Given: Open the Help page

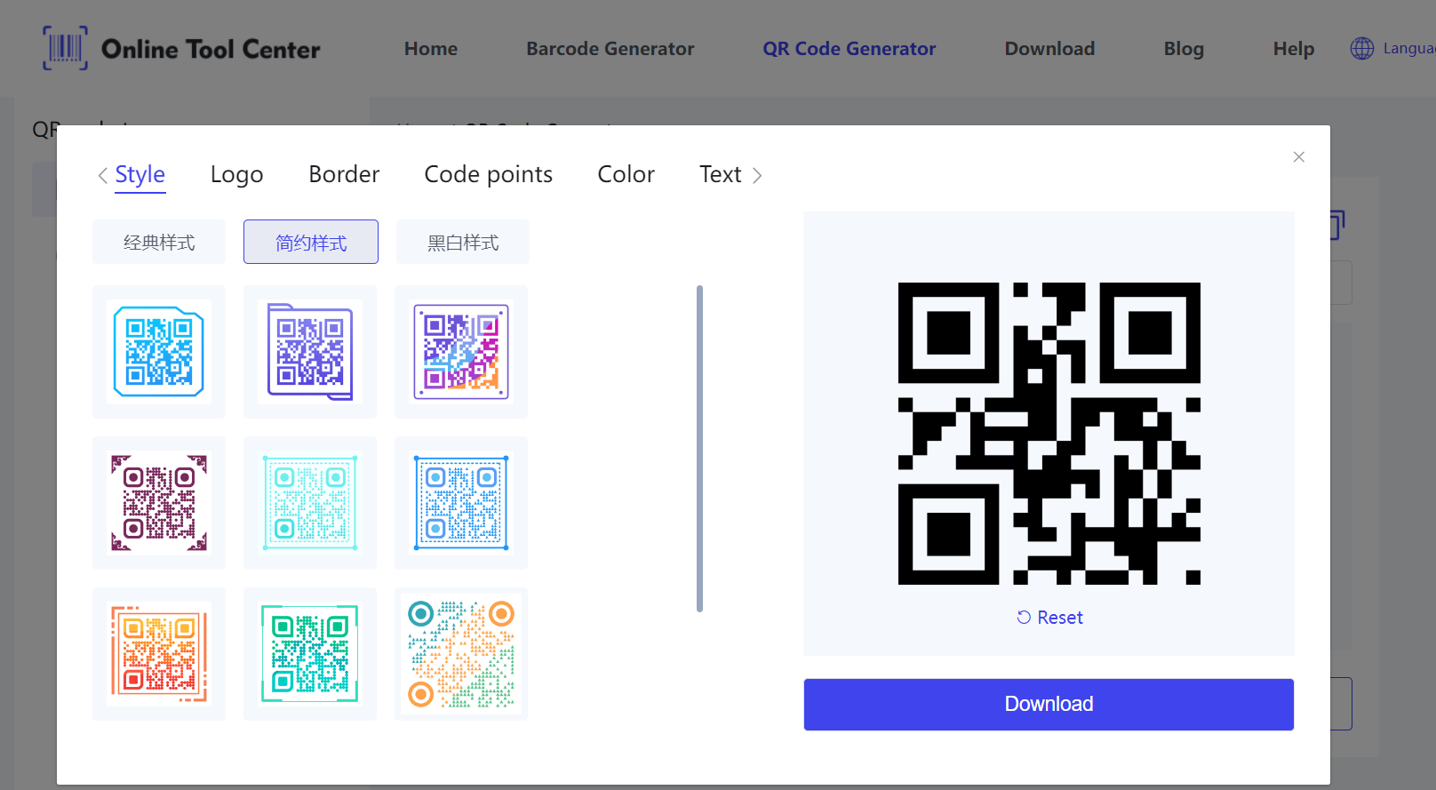Looking at the screenshot, I should point(1293,49).
